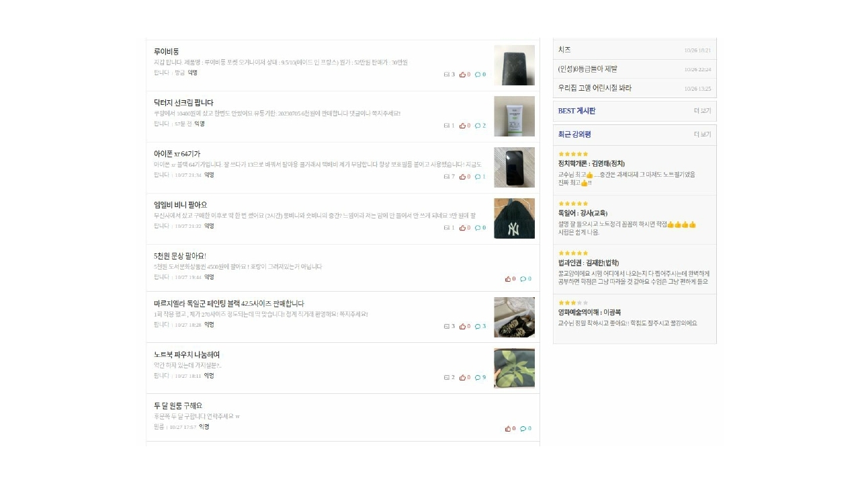Open MLB beanie thumbnail image
Screen dimensions: 860x484
(x=514, y=218)
